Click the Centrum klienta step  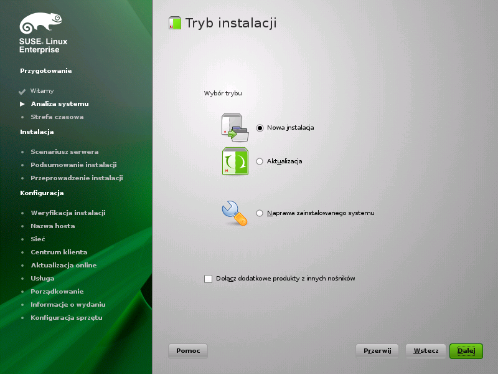59,252
